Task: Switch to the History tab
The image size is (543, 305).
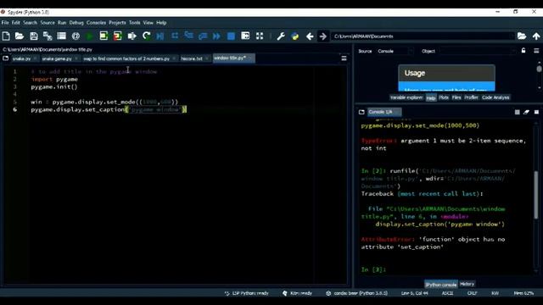Action: click(467, 285)
